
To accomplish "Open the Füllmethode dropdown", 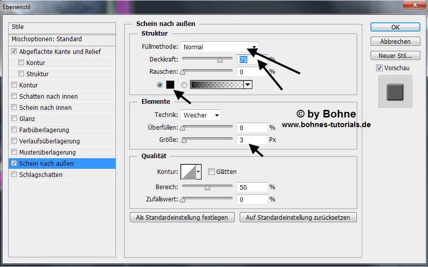I will click(219, 47).
